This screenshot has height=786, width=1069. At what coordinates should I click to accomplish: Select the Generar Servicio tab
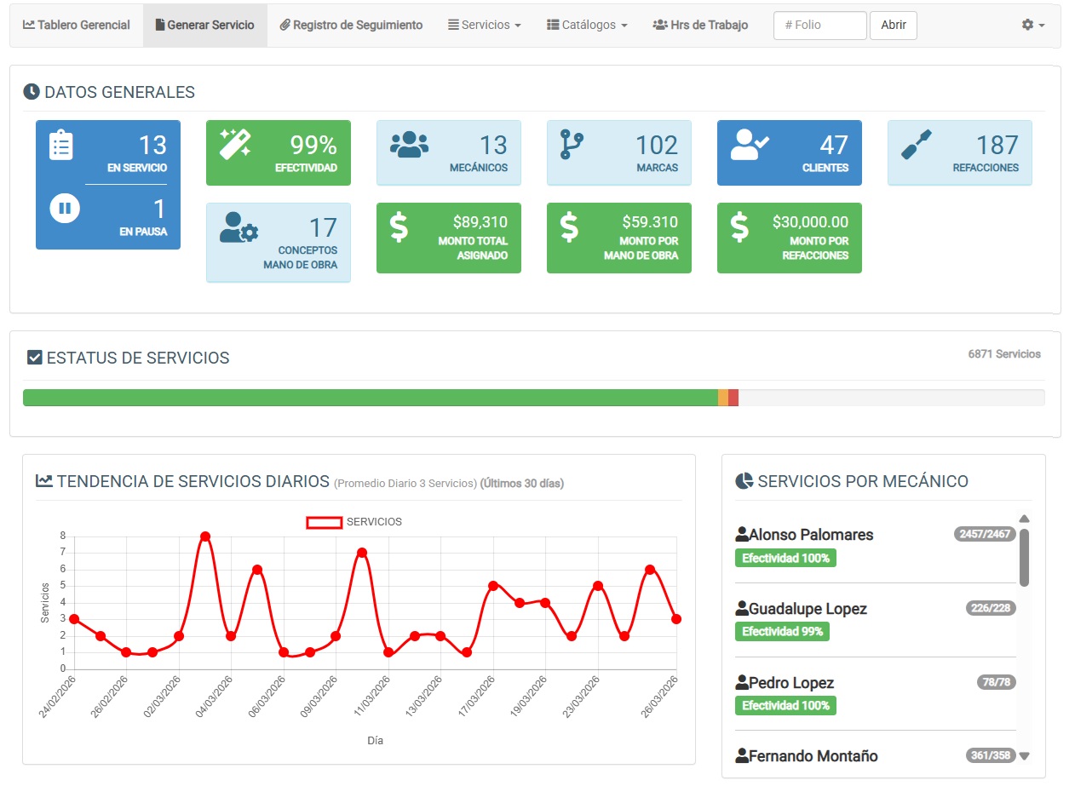[204, 26]
